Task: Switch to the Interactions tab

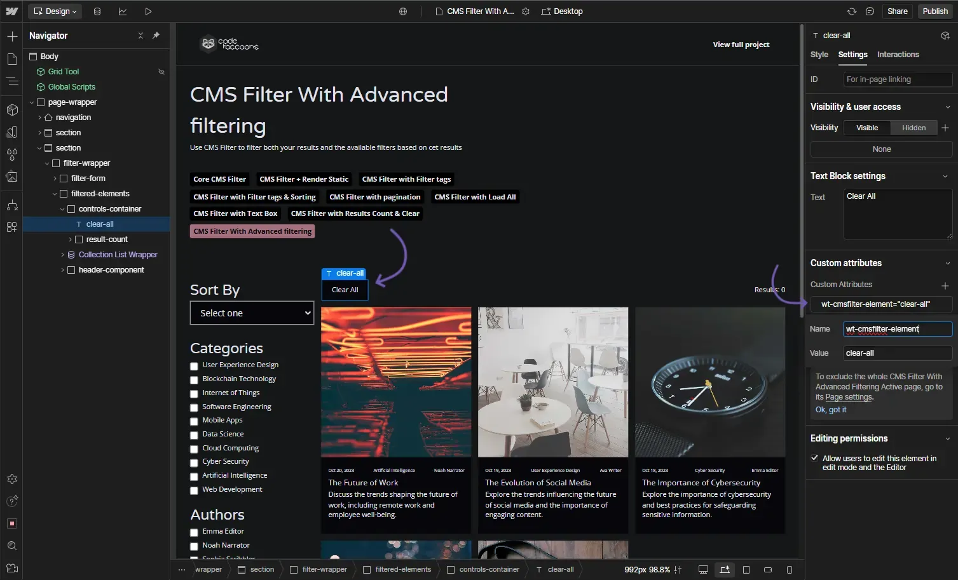Action: [x=898, y=55]
